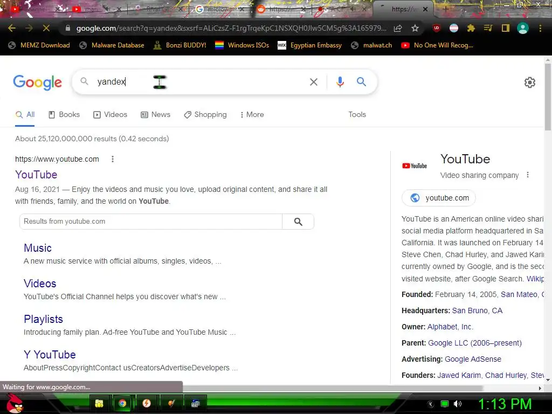Image resolution: width=552 pixels, height=414 pixels.
Task: Search within youtube.com results
Action: (298, 222)
